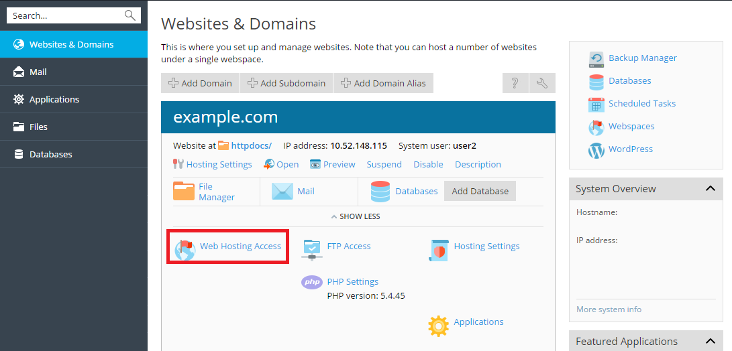Open the WordPress link
Image resolution: width=732 pixels, height=351 pixels.
pyautogui.click(x=631, y=149)
